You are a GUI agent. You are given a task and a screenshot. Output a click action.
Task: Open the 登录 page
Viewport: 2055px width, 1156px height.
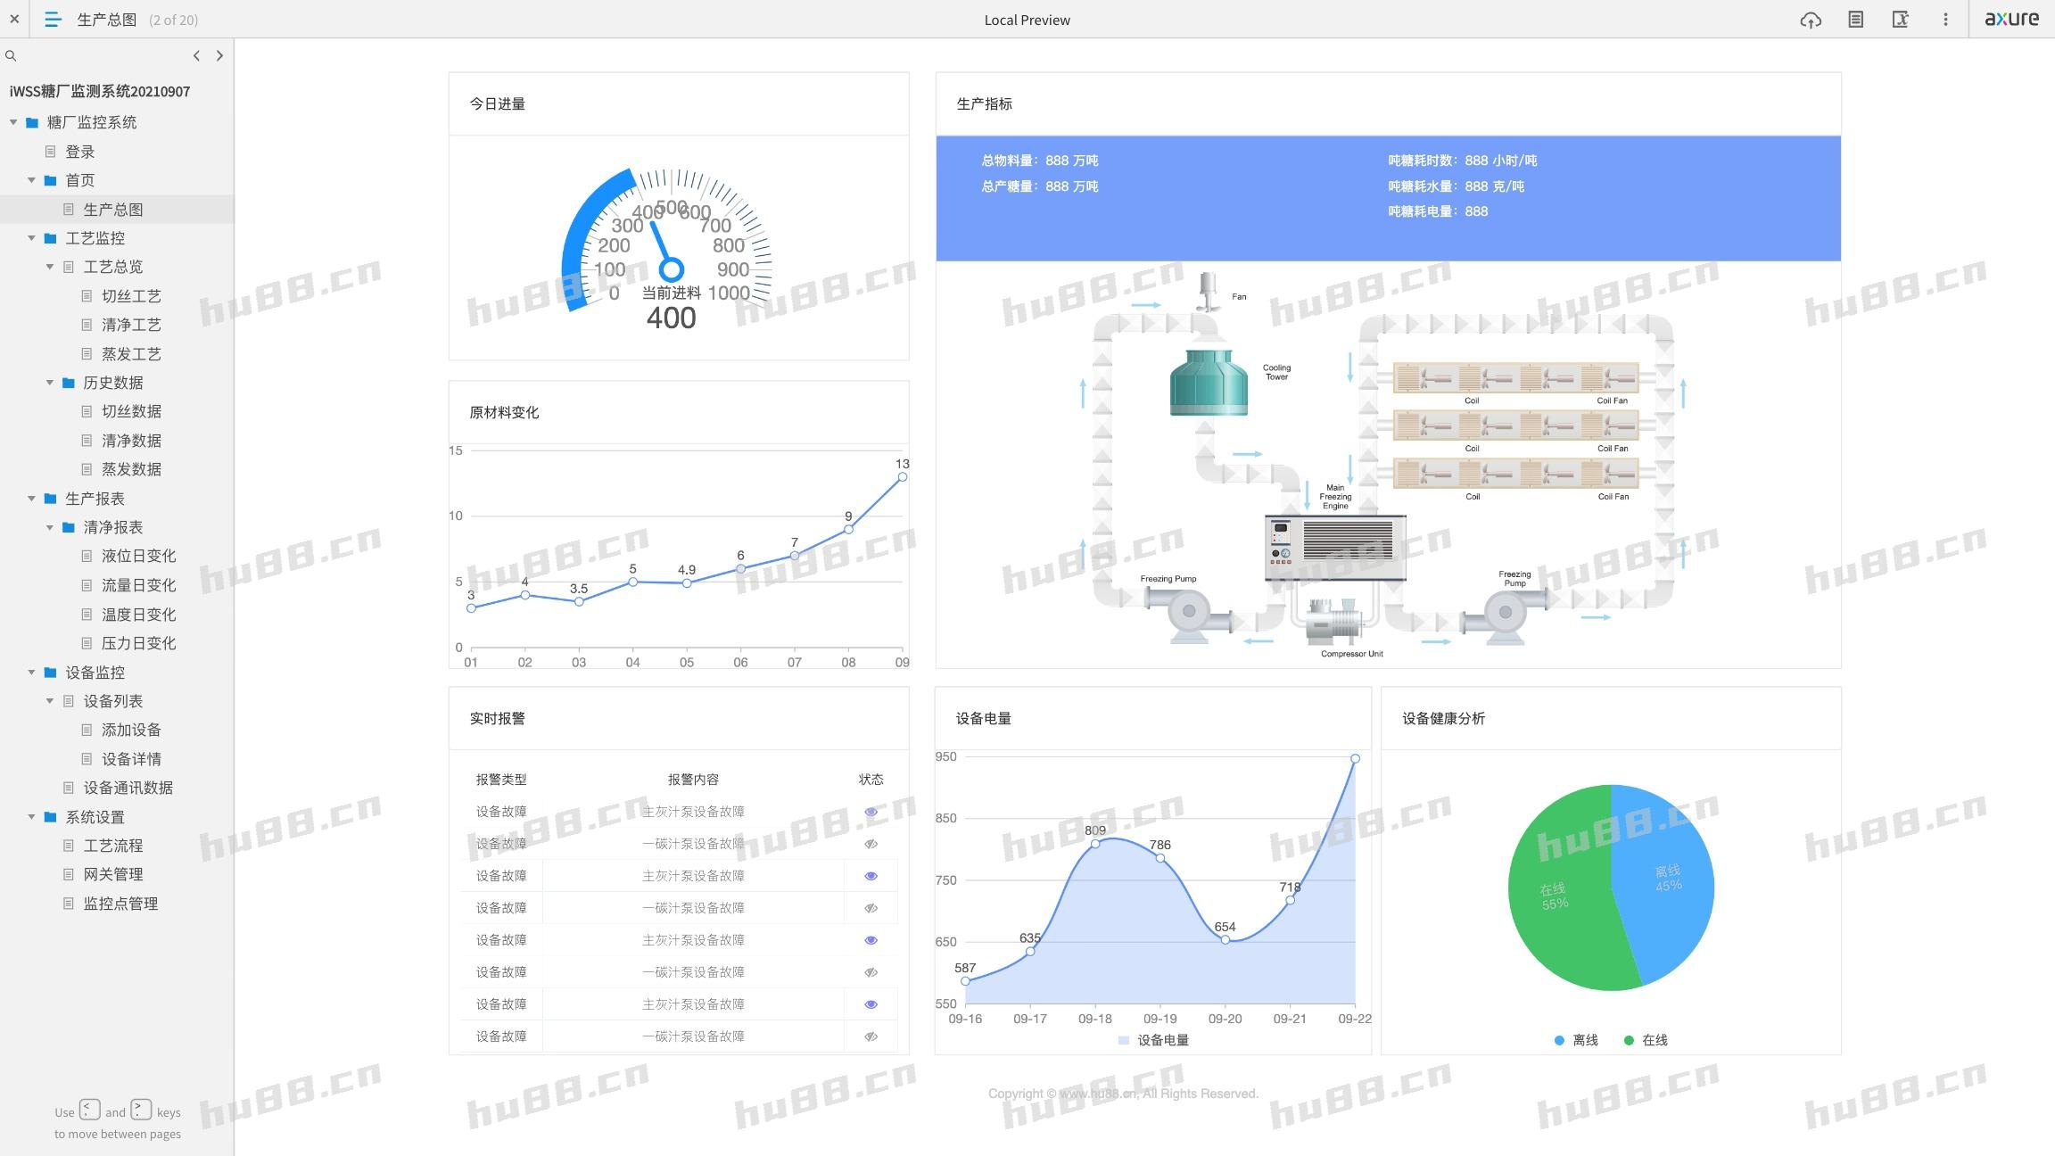pyautogui.click(x=79, y=152)
